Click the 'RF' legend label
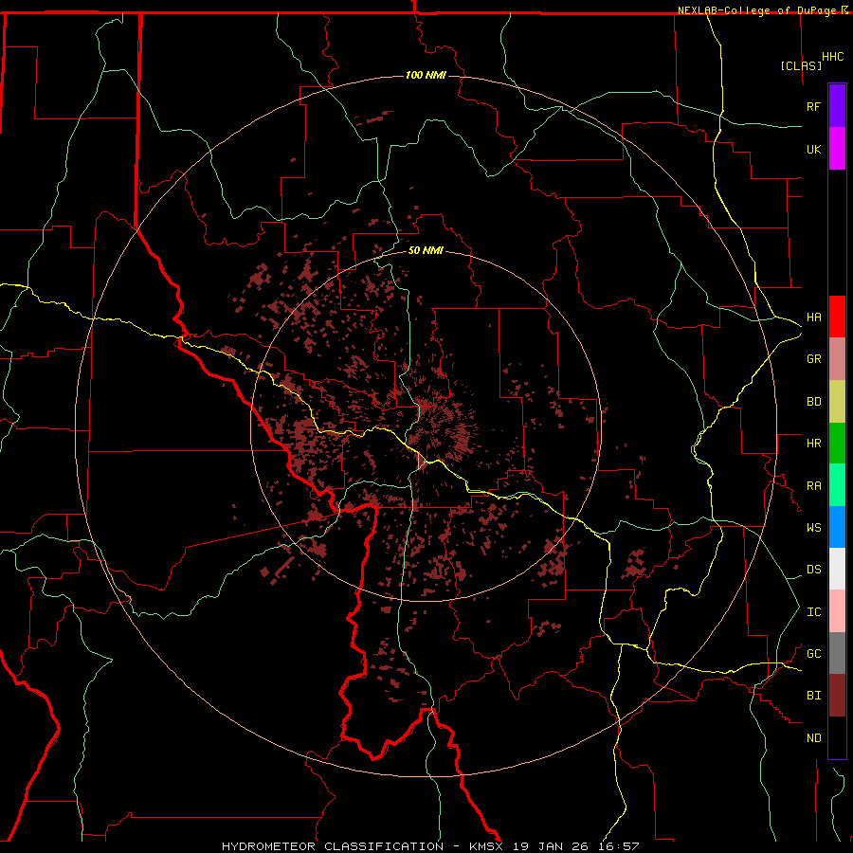Viewport: 853px width, 853px height. tap(813, 106)
